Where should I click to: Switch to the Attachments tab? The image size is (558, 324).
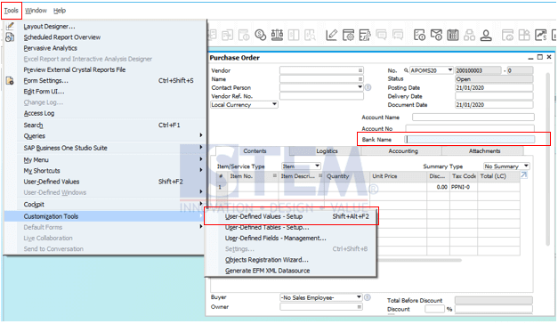point(484,151)
